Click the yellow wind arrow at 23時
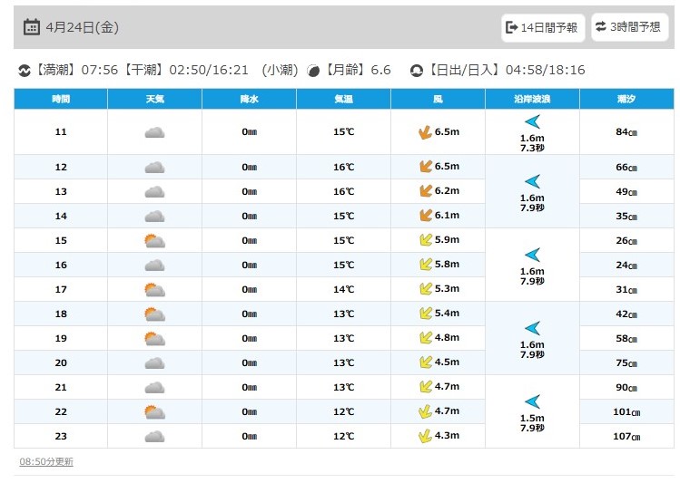 click(x=423, y=436)
